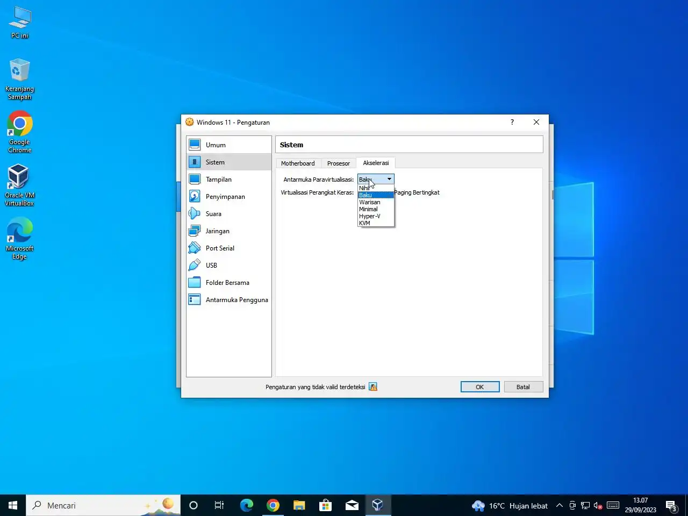Open the Umum settings category
The height and width of the screenshot is (516, 688).
(229, 145)
